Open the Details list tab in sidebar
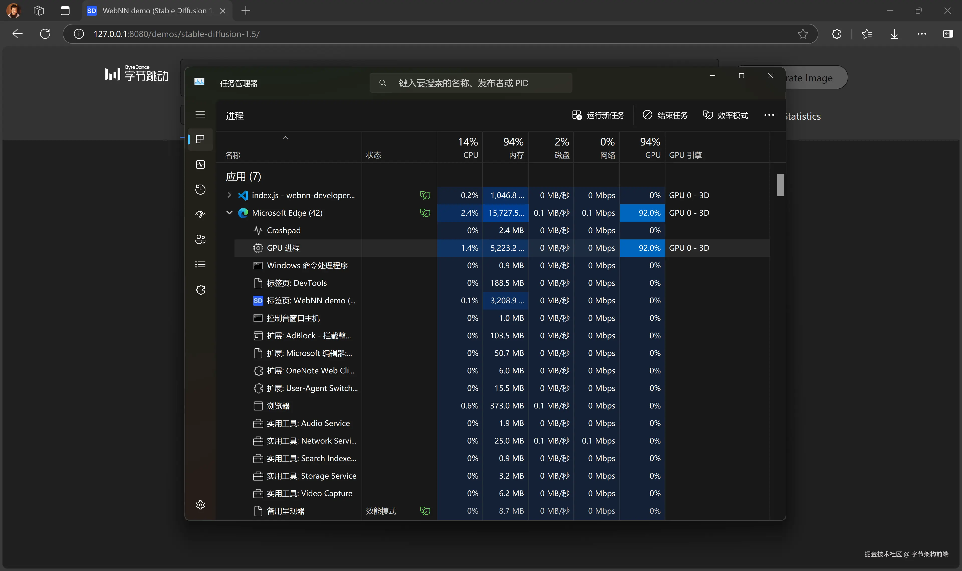This screenshot has height=571, width=962. (200, 264)
